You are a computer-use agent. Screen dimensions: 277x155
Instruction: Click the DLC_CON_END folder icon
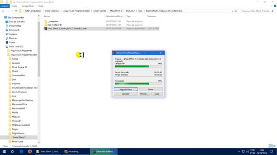coord(45,25)
